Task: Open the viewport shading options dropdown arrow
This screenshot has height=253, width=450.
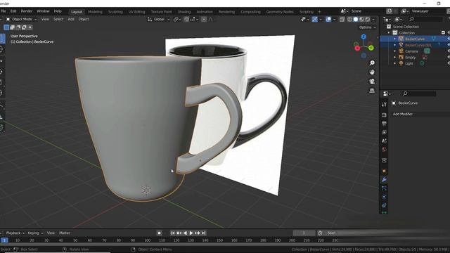Action: 373,19
